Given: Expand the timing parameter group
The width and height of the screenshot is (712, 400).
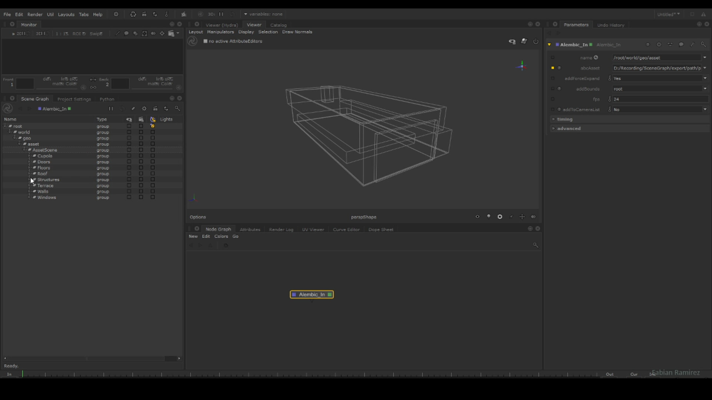Looking at the screenshot, I should (x=565, y=119).
